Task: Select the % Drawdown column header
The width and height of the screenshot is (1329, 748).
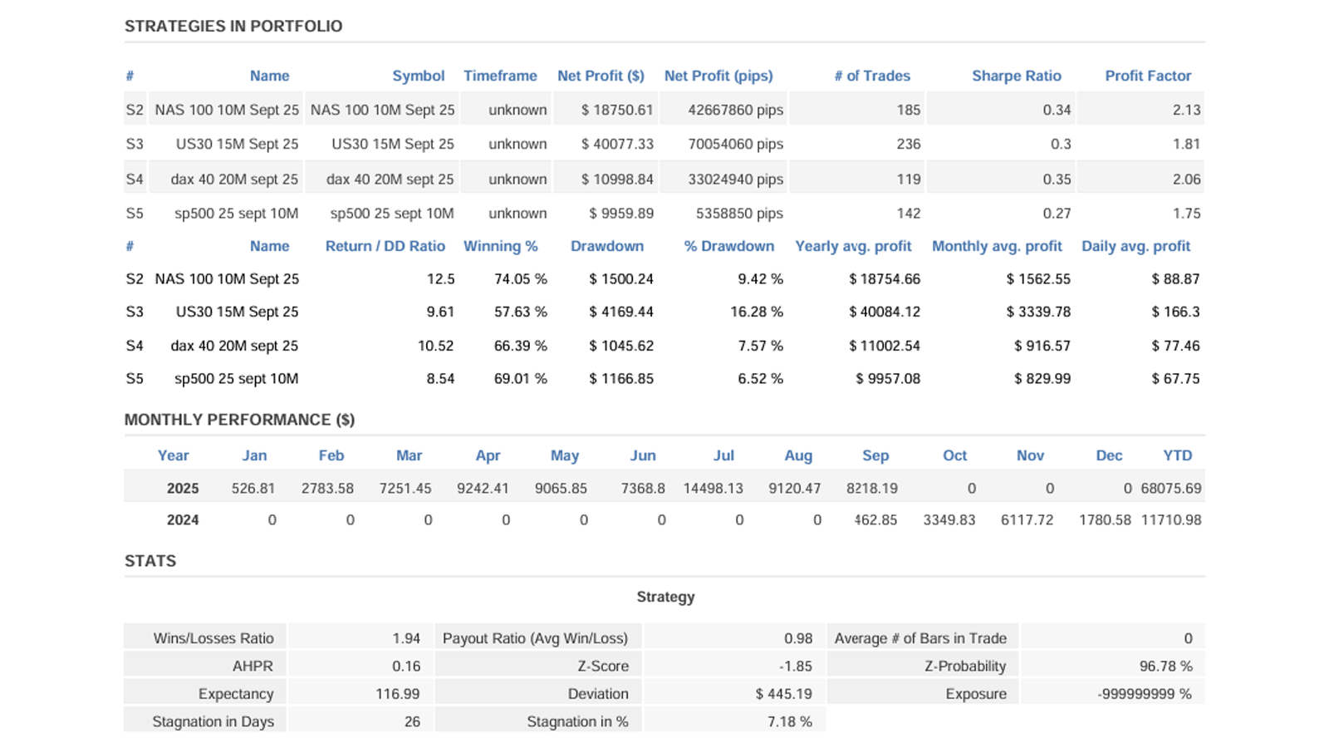Action: (728, 246)
